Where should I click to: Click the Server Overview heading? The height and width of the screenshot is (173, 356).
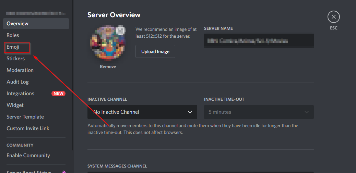point(114,15)
